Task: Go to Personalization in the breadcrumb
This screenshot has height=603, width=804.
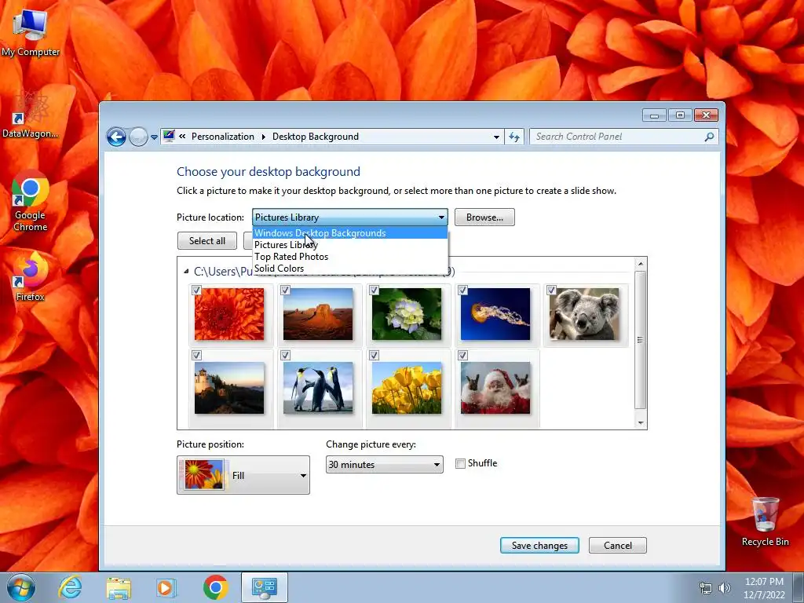Action: pos(222,137)
